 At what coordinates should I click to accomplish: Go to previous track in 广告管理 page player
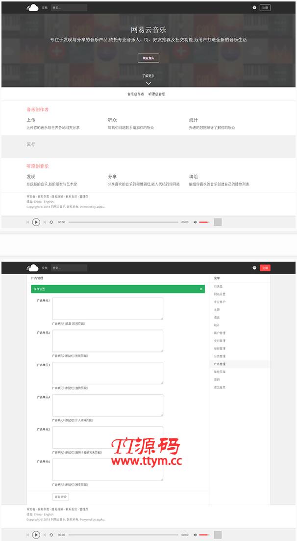tap(28, 535)
